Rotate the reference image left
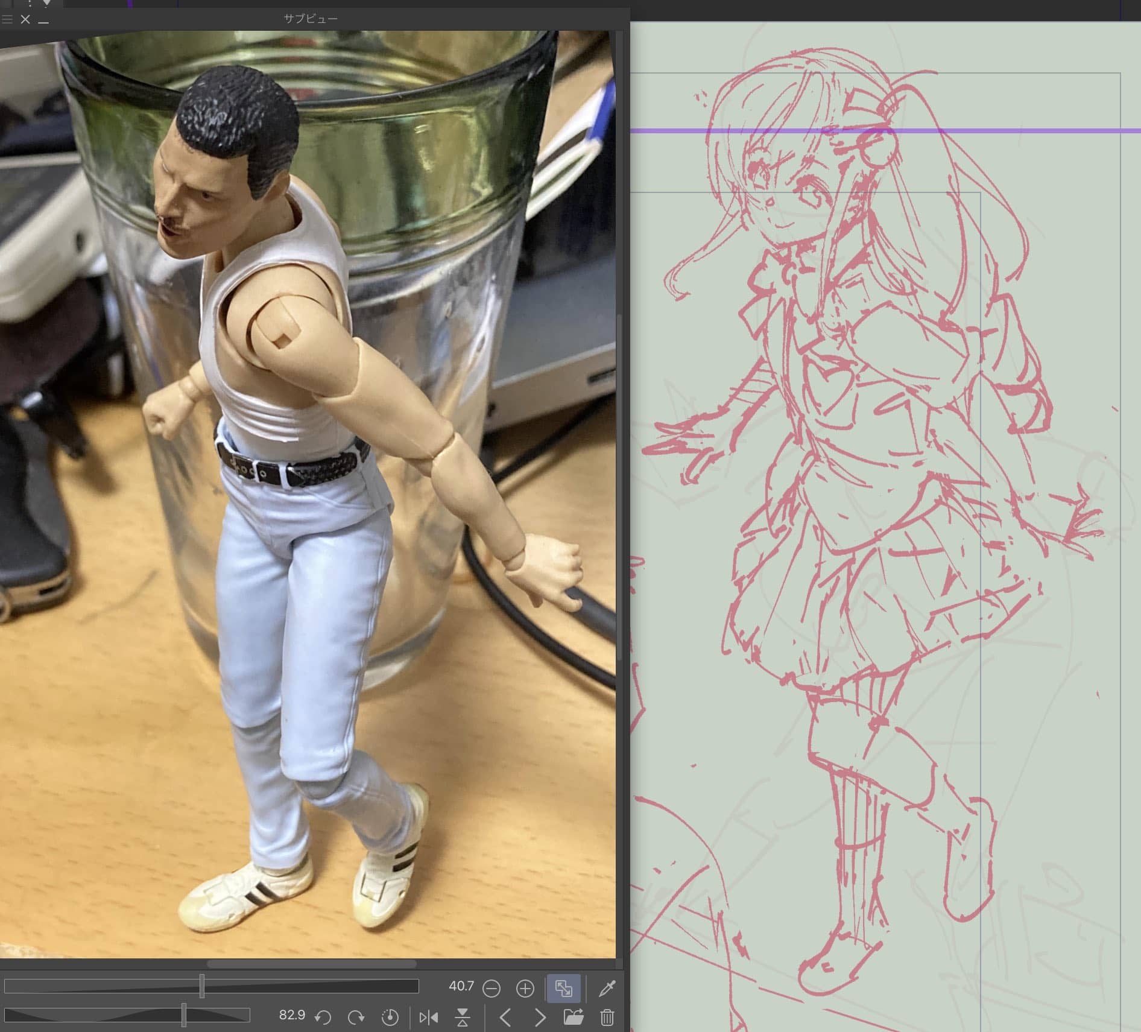The height and width of the screenshot is (1032, 1141). tap(323, 1018)
